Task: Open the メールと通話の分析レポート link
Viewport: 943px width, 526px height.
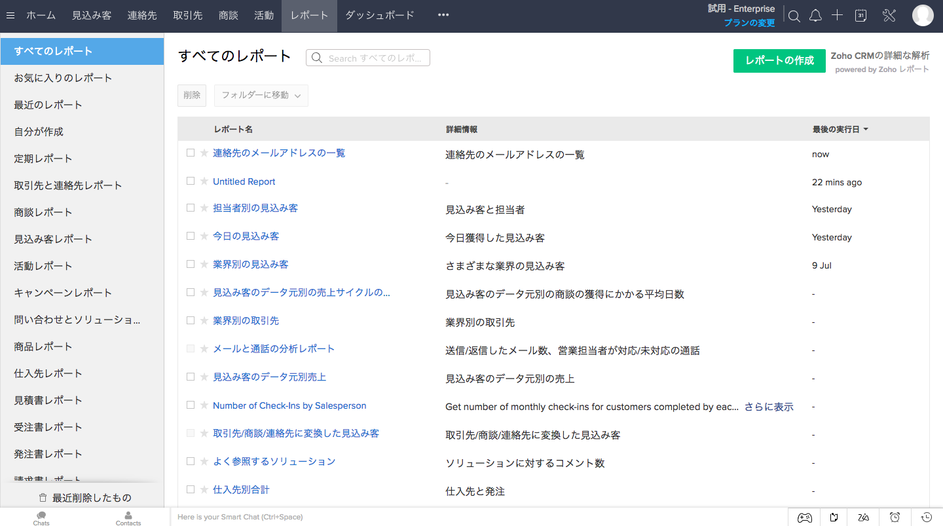Action: (x=274, y=348)
